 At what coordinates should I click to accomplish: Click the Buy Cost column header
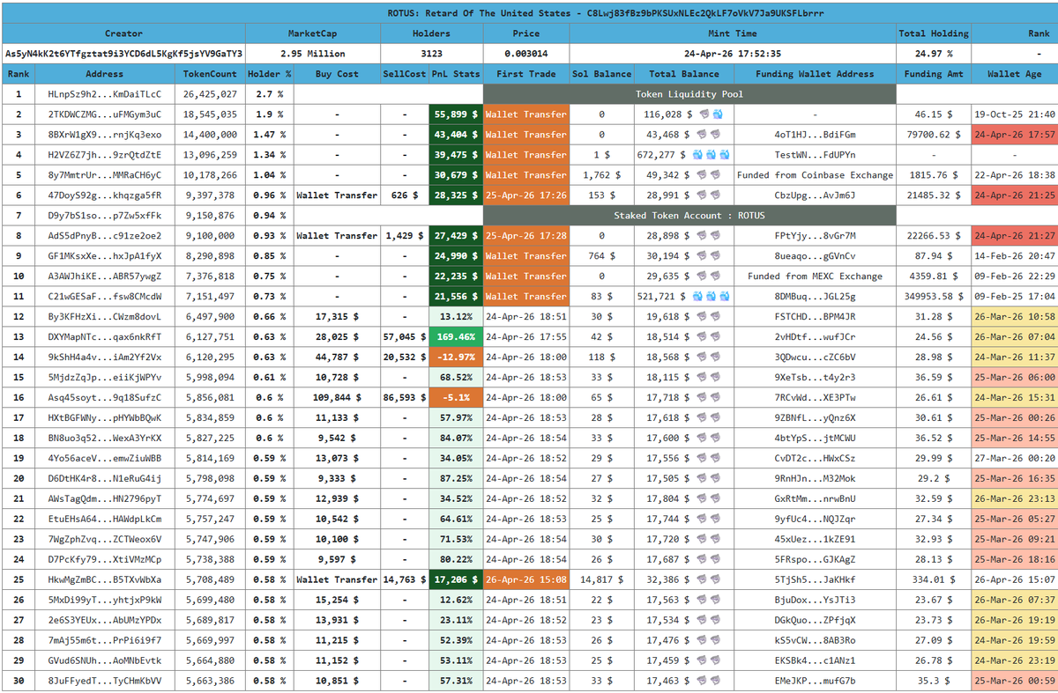pos(337,74)
